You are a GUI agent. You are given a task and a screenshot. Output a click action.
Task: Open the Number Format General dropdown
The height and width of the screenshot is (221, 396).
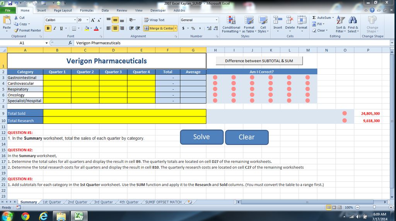217,20
